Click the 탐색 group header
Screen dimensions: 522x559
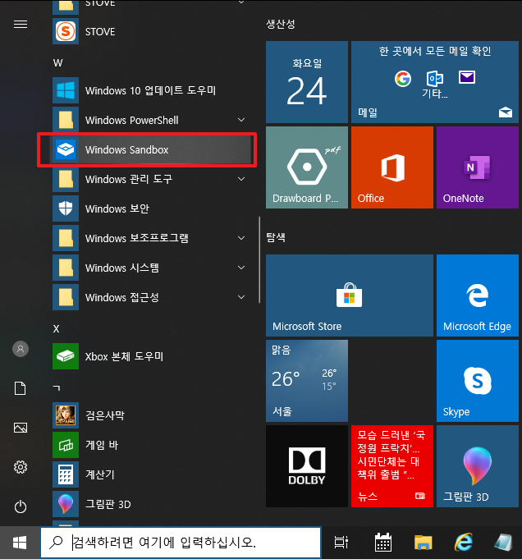pyautogui.click(x=276, y=237)
